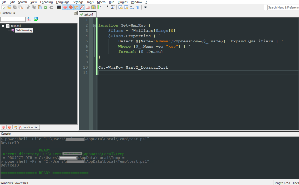Close the Function List panel

coord(75,13)
